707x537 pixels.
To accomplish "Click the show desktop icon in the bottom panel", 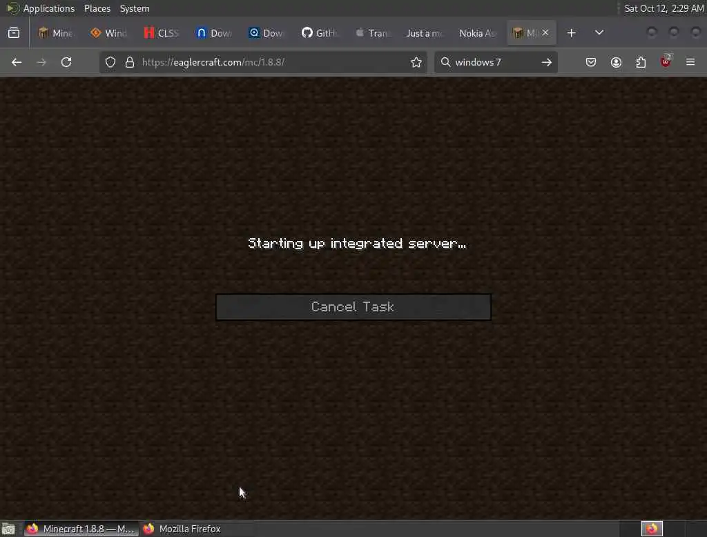I will point(8,529).
